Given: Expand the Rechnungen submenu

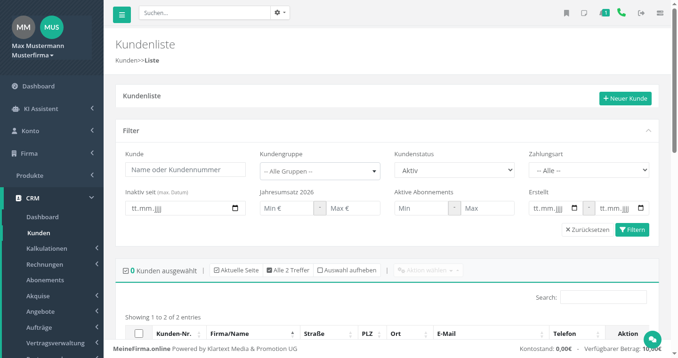Looking at the screenshot, I should point(52,264).
